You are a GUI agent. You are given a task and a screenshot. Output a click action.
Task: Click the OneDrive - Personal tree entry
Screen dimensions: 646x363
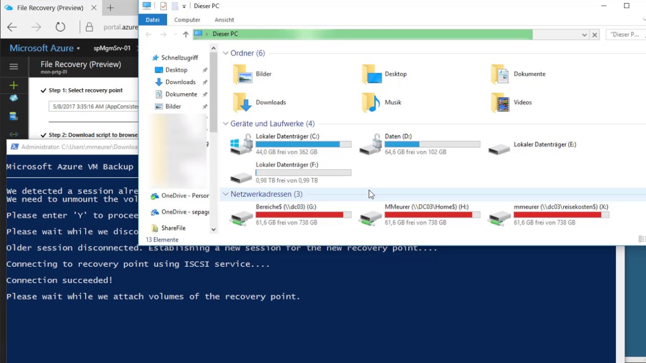pos(180,196)
